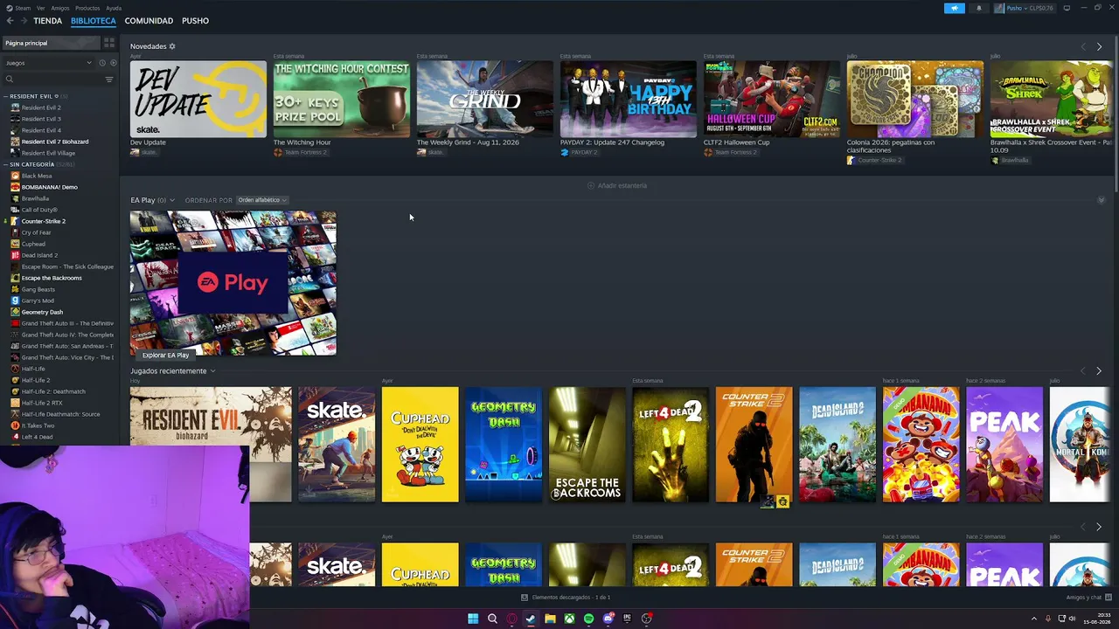Open Dead Island 2 cover in Jugados recientemente
1119x629 pixels.
point(838,445)
